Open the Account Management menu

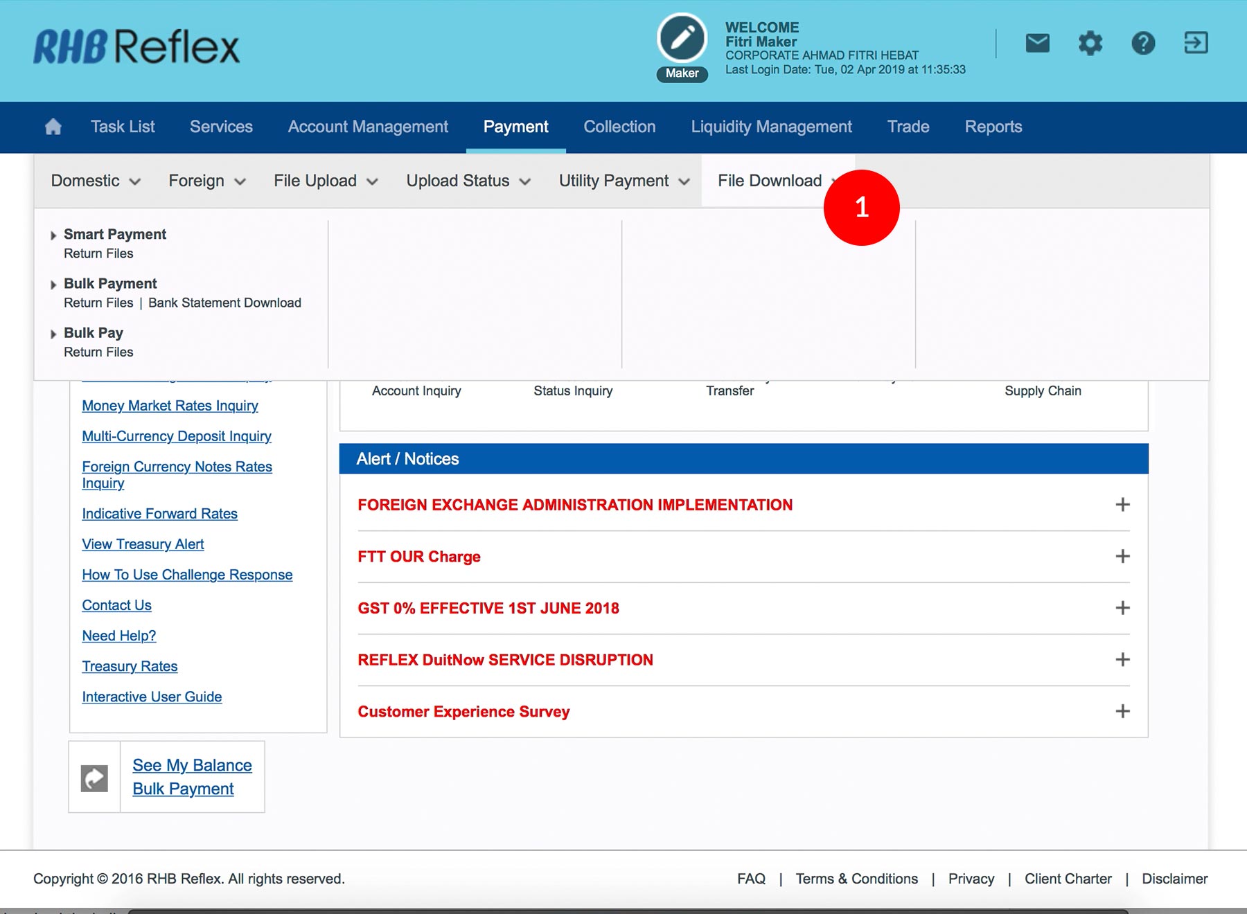point(368,127)
